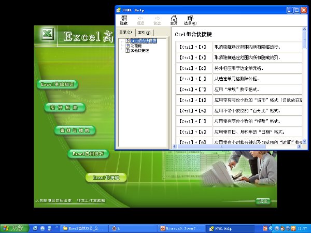Click the Excel基础知识 green button

[58, 84]
